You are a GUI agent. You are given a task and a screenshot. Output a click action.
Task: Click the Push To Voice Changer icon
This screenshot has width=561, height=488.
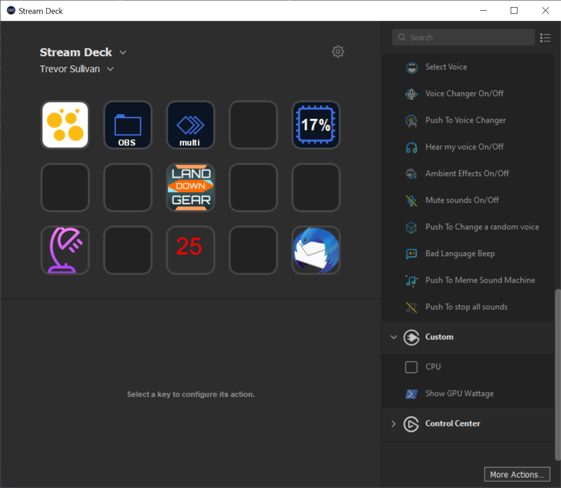coord(412,120)
